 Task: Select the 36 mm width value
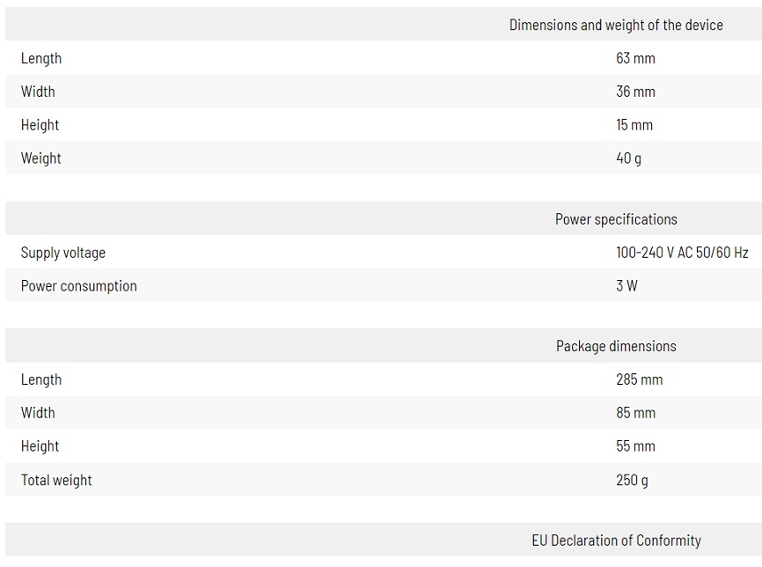click(x=635, y=92)
